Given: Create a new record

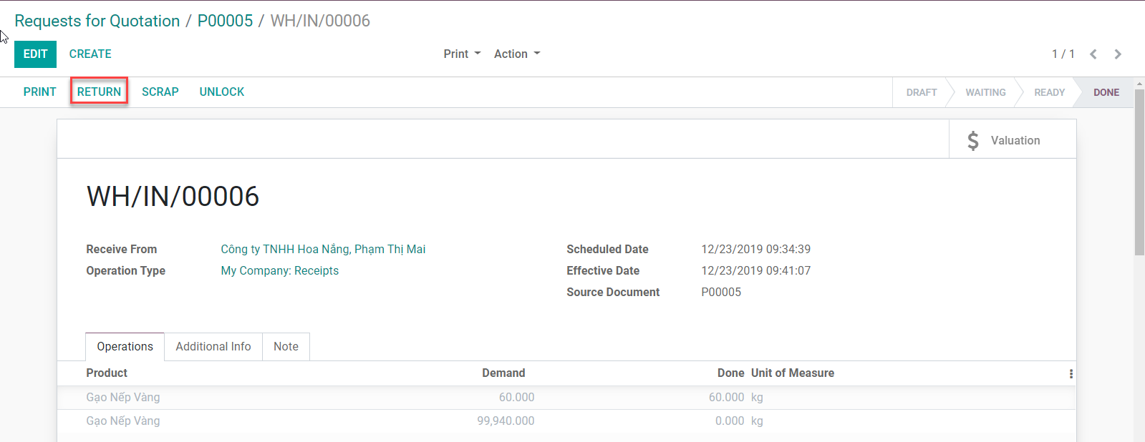Looking at the screenshot, I should (x=90, y=54).
